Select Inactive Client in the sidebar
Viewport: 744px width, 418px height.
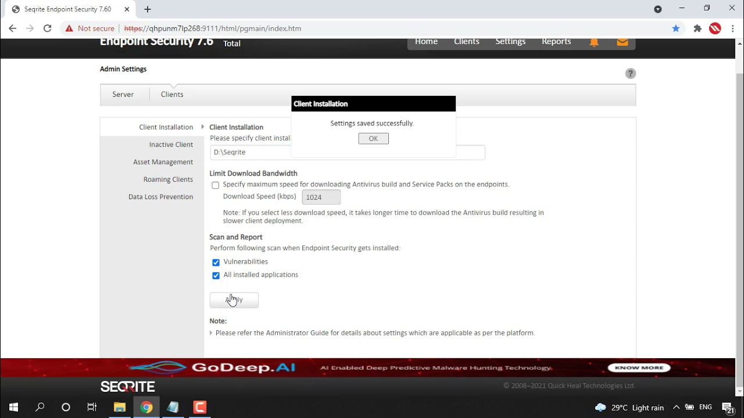(171, 145)
